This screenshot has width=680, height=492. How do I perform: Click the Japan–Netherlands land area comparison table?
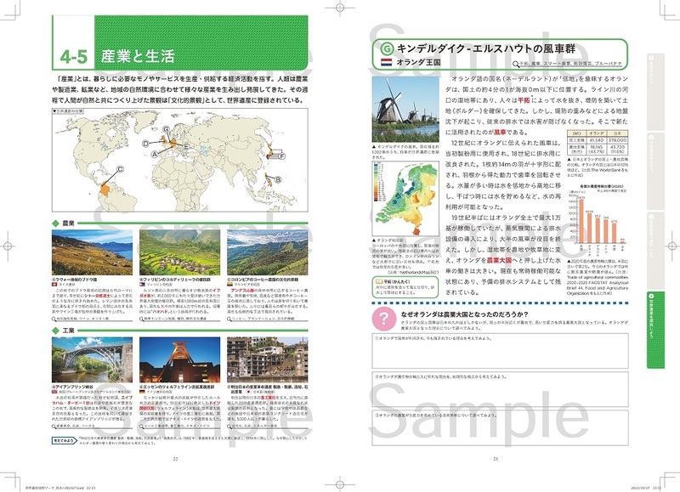598,143
